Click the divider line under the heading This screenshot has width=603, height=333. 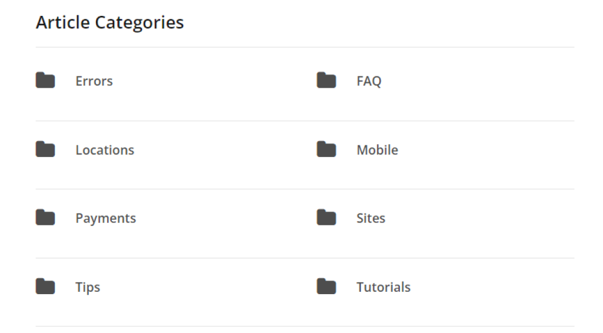click(304, 47)
